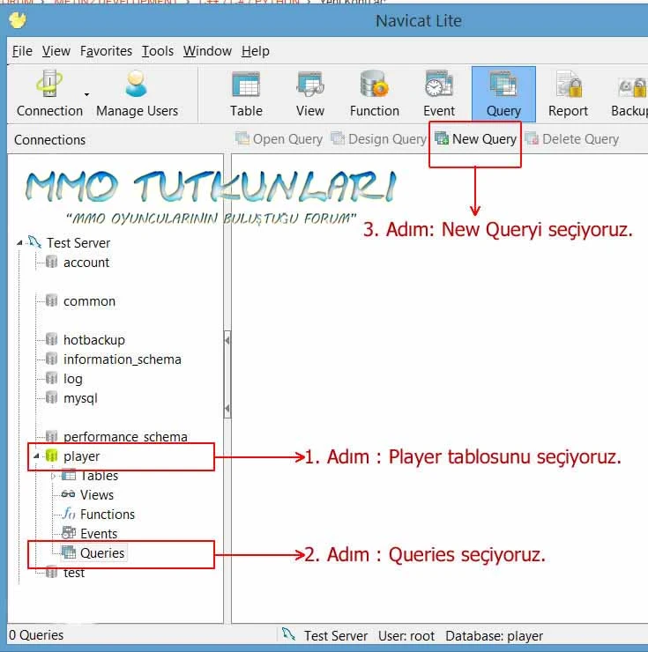648x652 pixels.
Task: Collapse the player database node
Action: coord(36,456)
